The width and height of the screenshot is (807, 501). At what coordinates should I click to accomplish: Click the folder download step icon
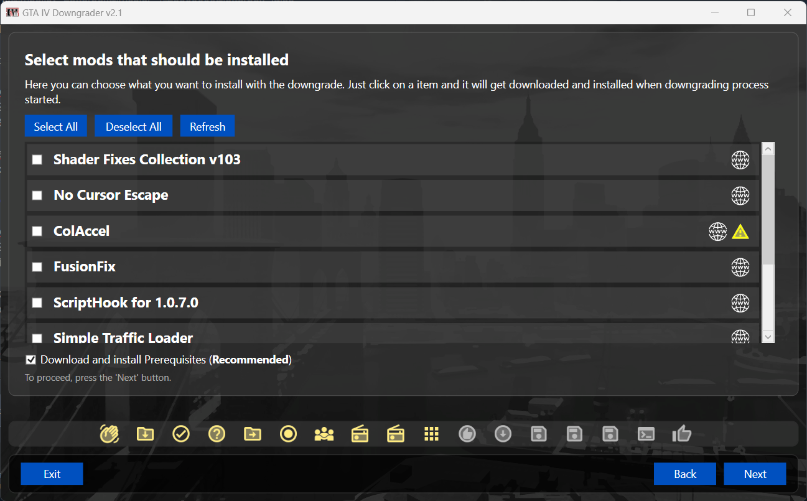point(145,433)
